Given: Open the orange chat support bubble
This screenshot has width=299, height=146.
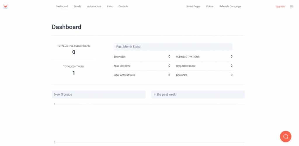Looking at the screenshot, I should [285, 136].
